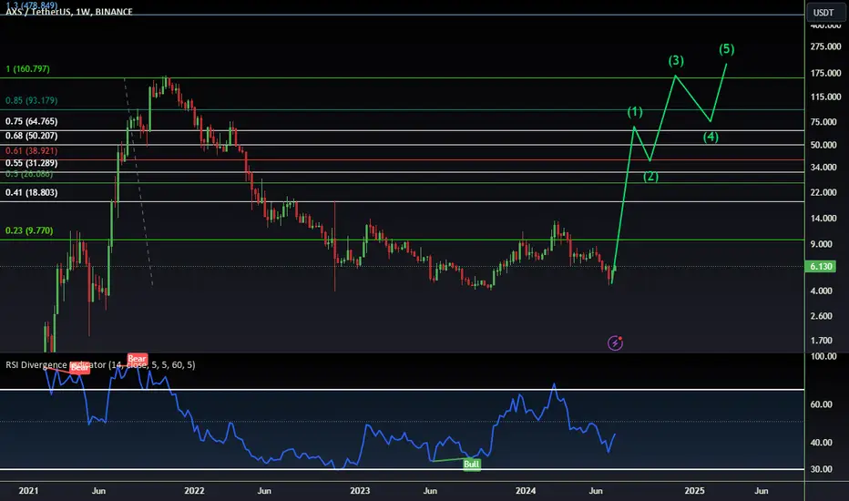The width and height of the screenshot is (849, 501).
Task: Select Fibonacci level label 0.55 (31.289)
Action: pyautogui.click(x=31, y=163)
